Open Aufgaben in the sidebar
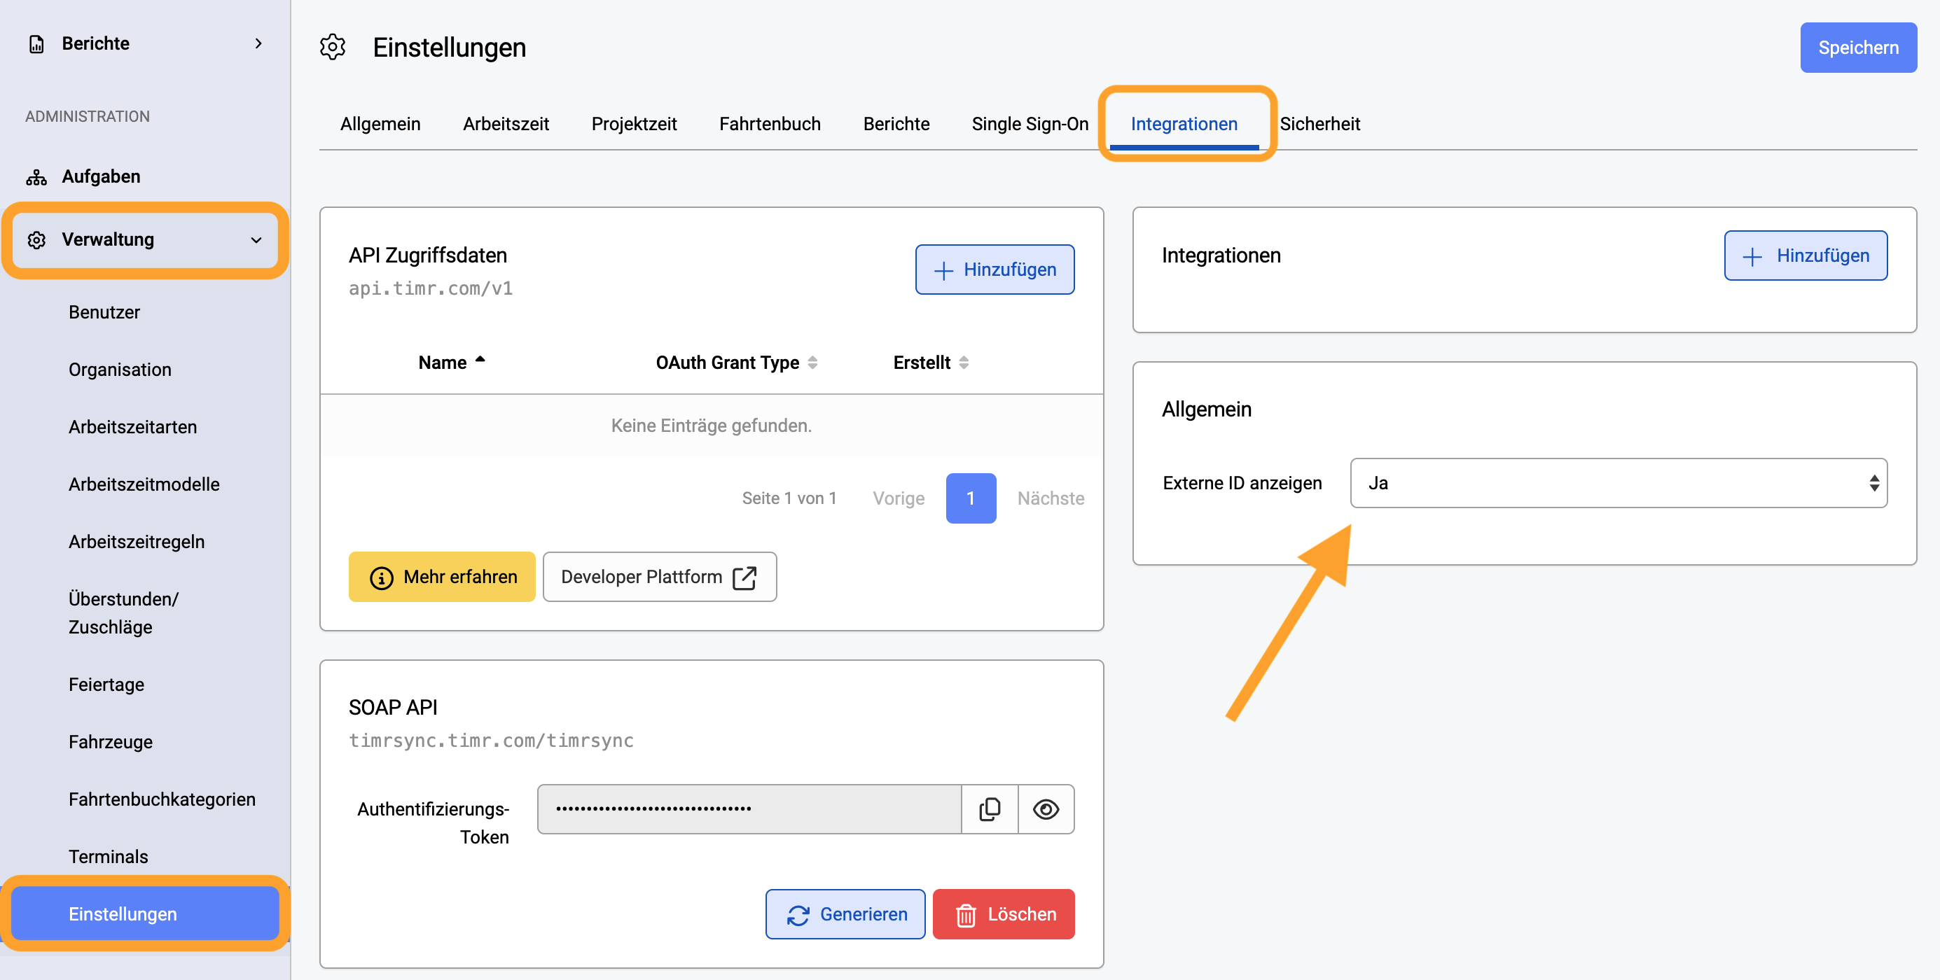 pyautogui.click(x=101, y=176)
